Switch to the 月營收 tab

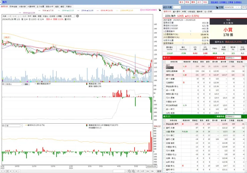coord(69,7)
